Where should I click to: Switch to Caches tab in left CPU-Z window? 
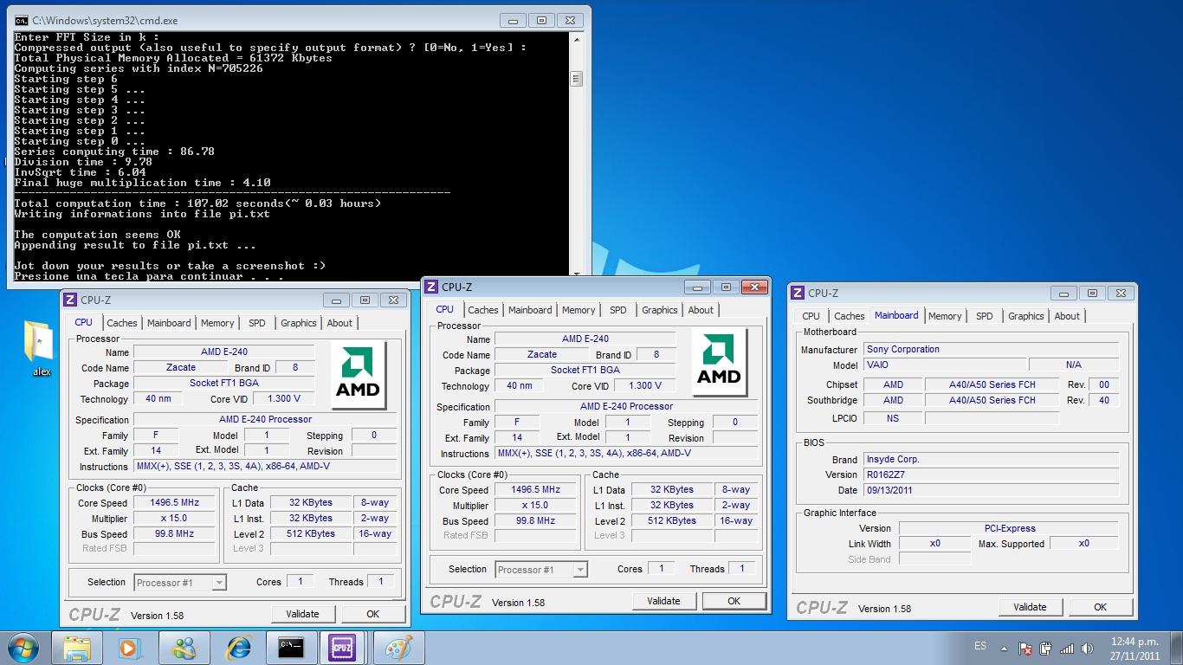click(122, 323)
